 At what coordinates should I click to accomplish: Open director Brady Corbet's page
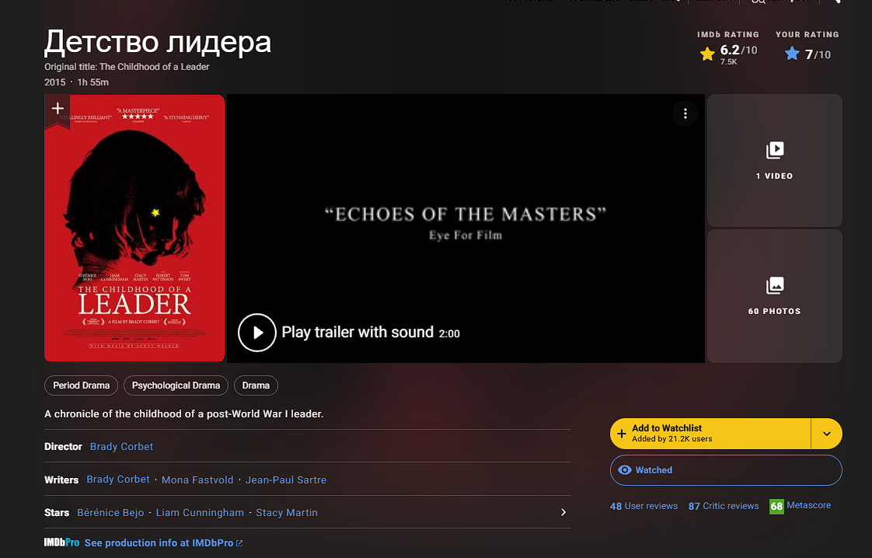pos(121,447)
